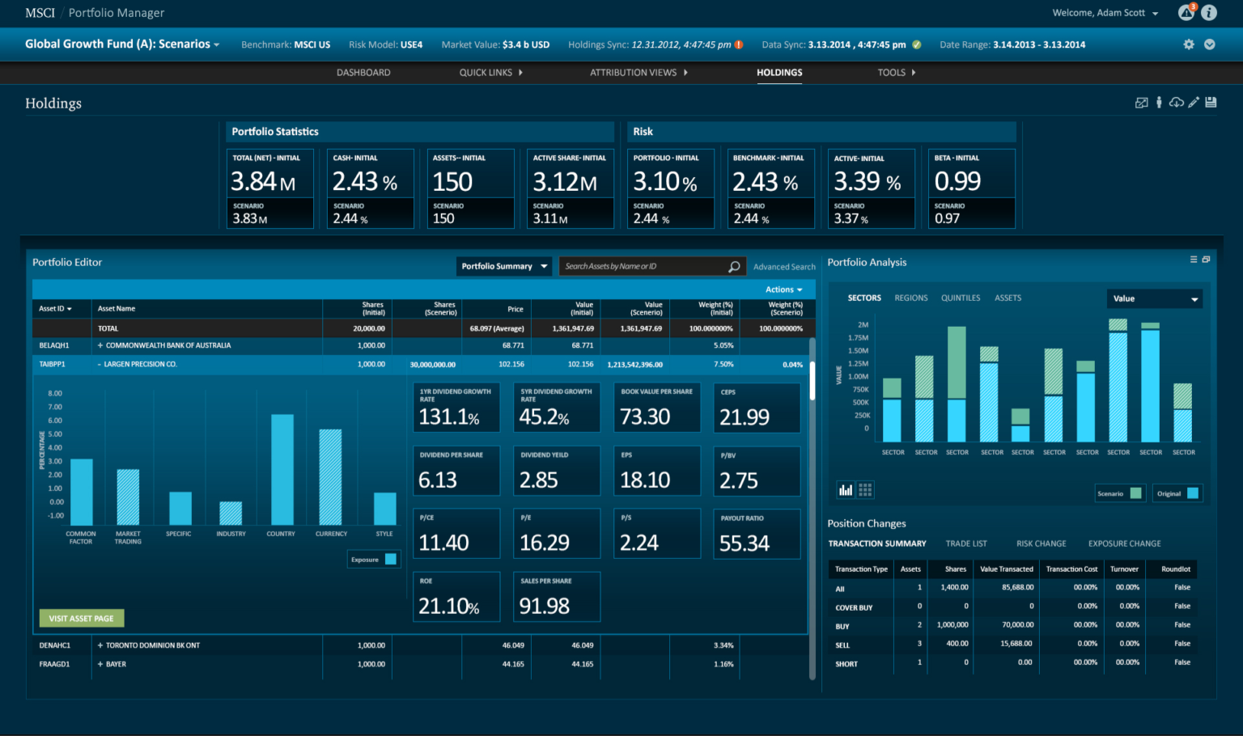Switch to the Regions tab
The height and width of the screenshot is (736, 1243).
[x=911, y=298]
